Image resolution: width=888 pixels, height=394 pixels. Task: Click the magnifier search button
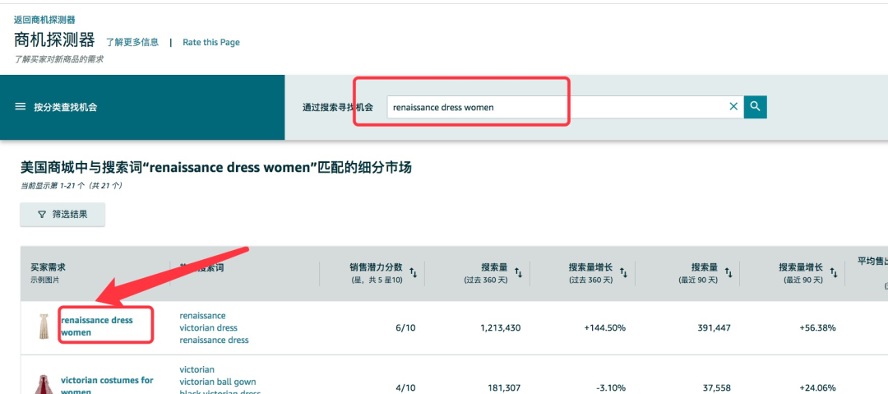[755, 107]
